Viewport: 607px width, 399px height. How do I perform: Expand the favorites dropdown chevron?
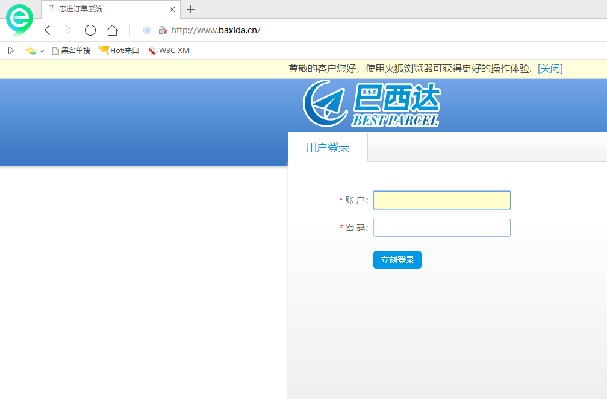[42, 51]
